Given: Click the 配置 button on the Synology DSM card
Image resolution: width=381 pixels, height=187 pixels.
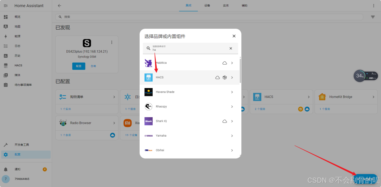Looking at the screenshot, I should coord(79,66).
